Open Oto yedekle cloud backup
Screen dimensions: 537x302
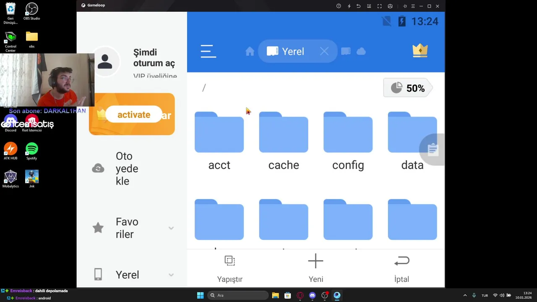(127, 169)
